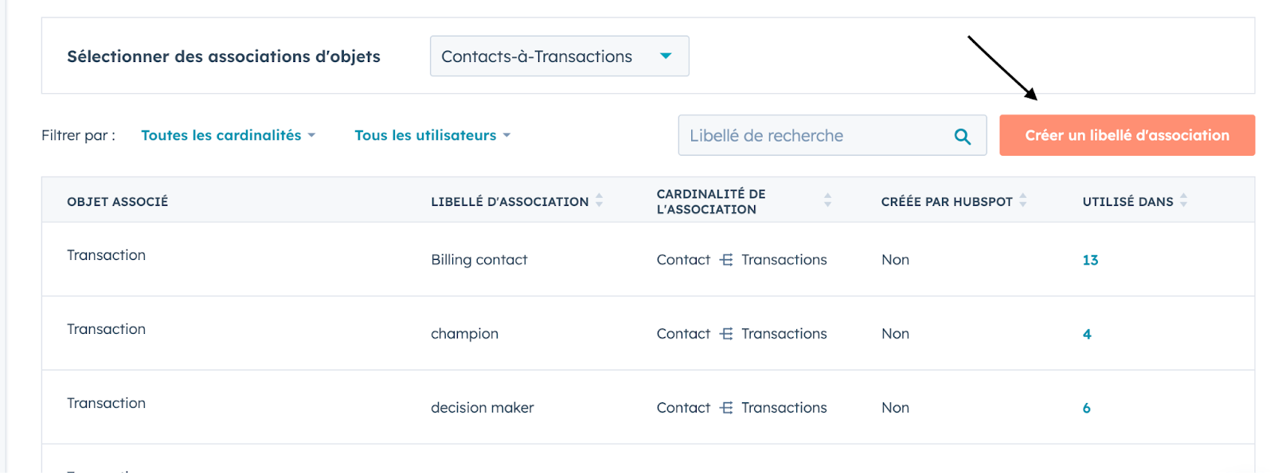Focus the Libellé de recherche field

[x=832, y=135]
